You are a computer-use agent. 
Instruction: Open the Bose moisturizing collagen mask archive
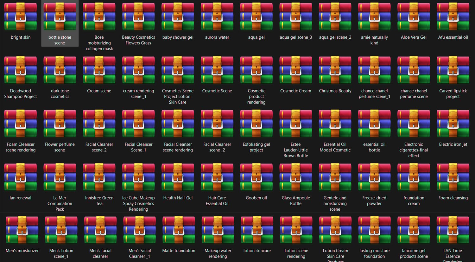pos(99,16)
